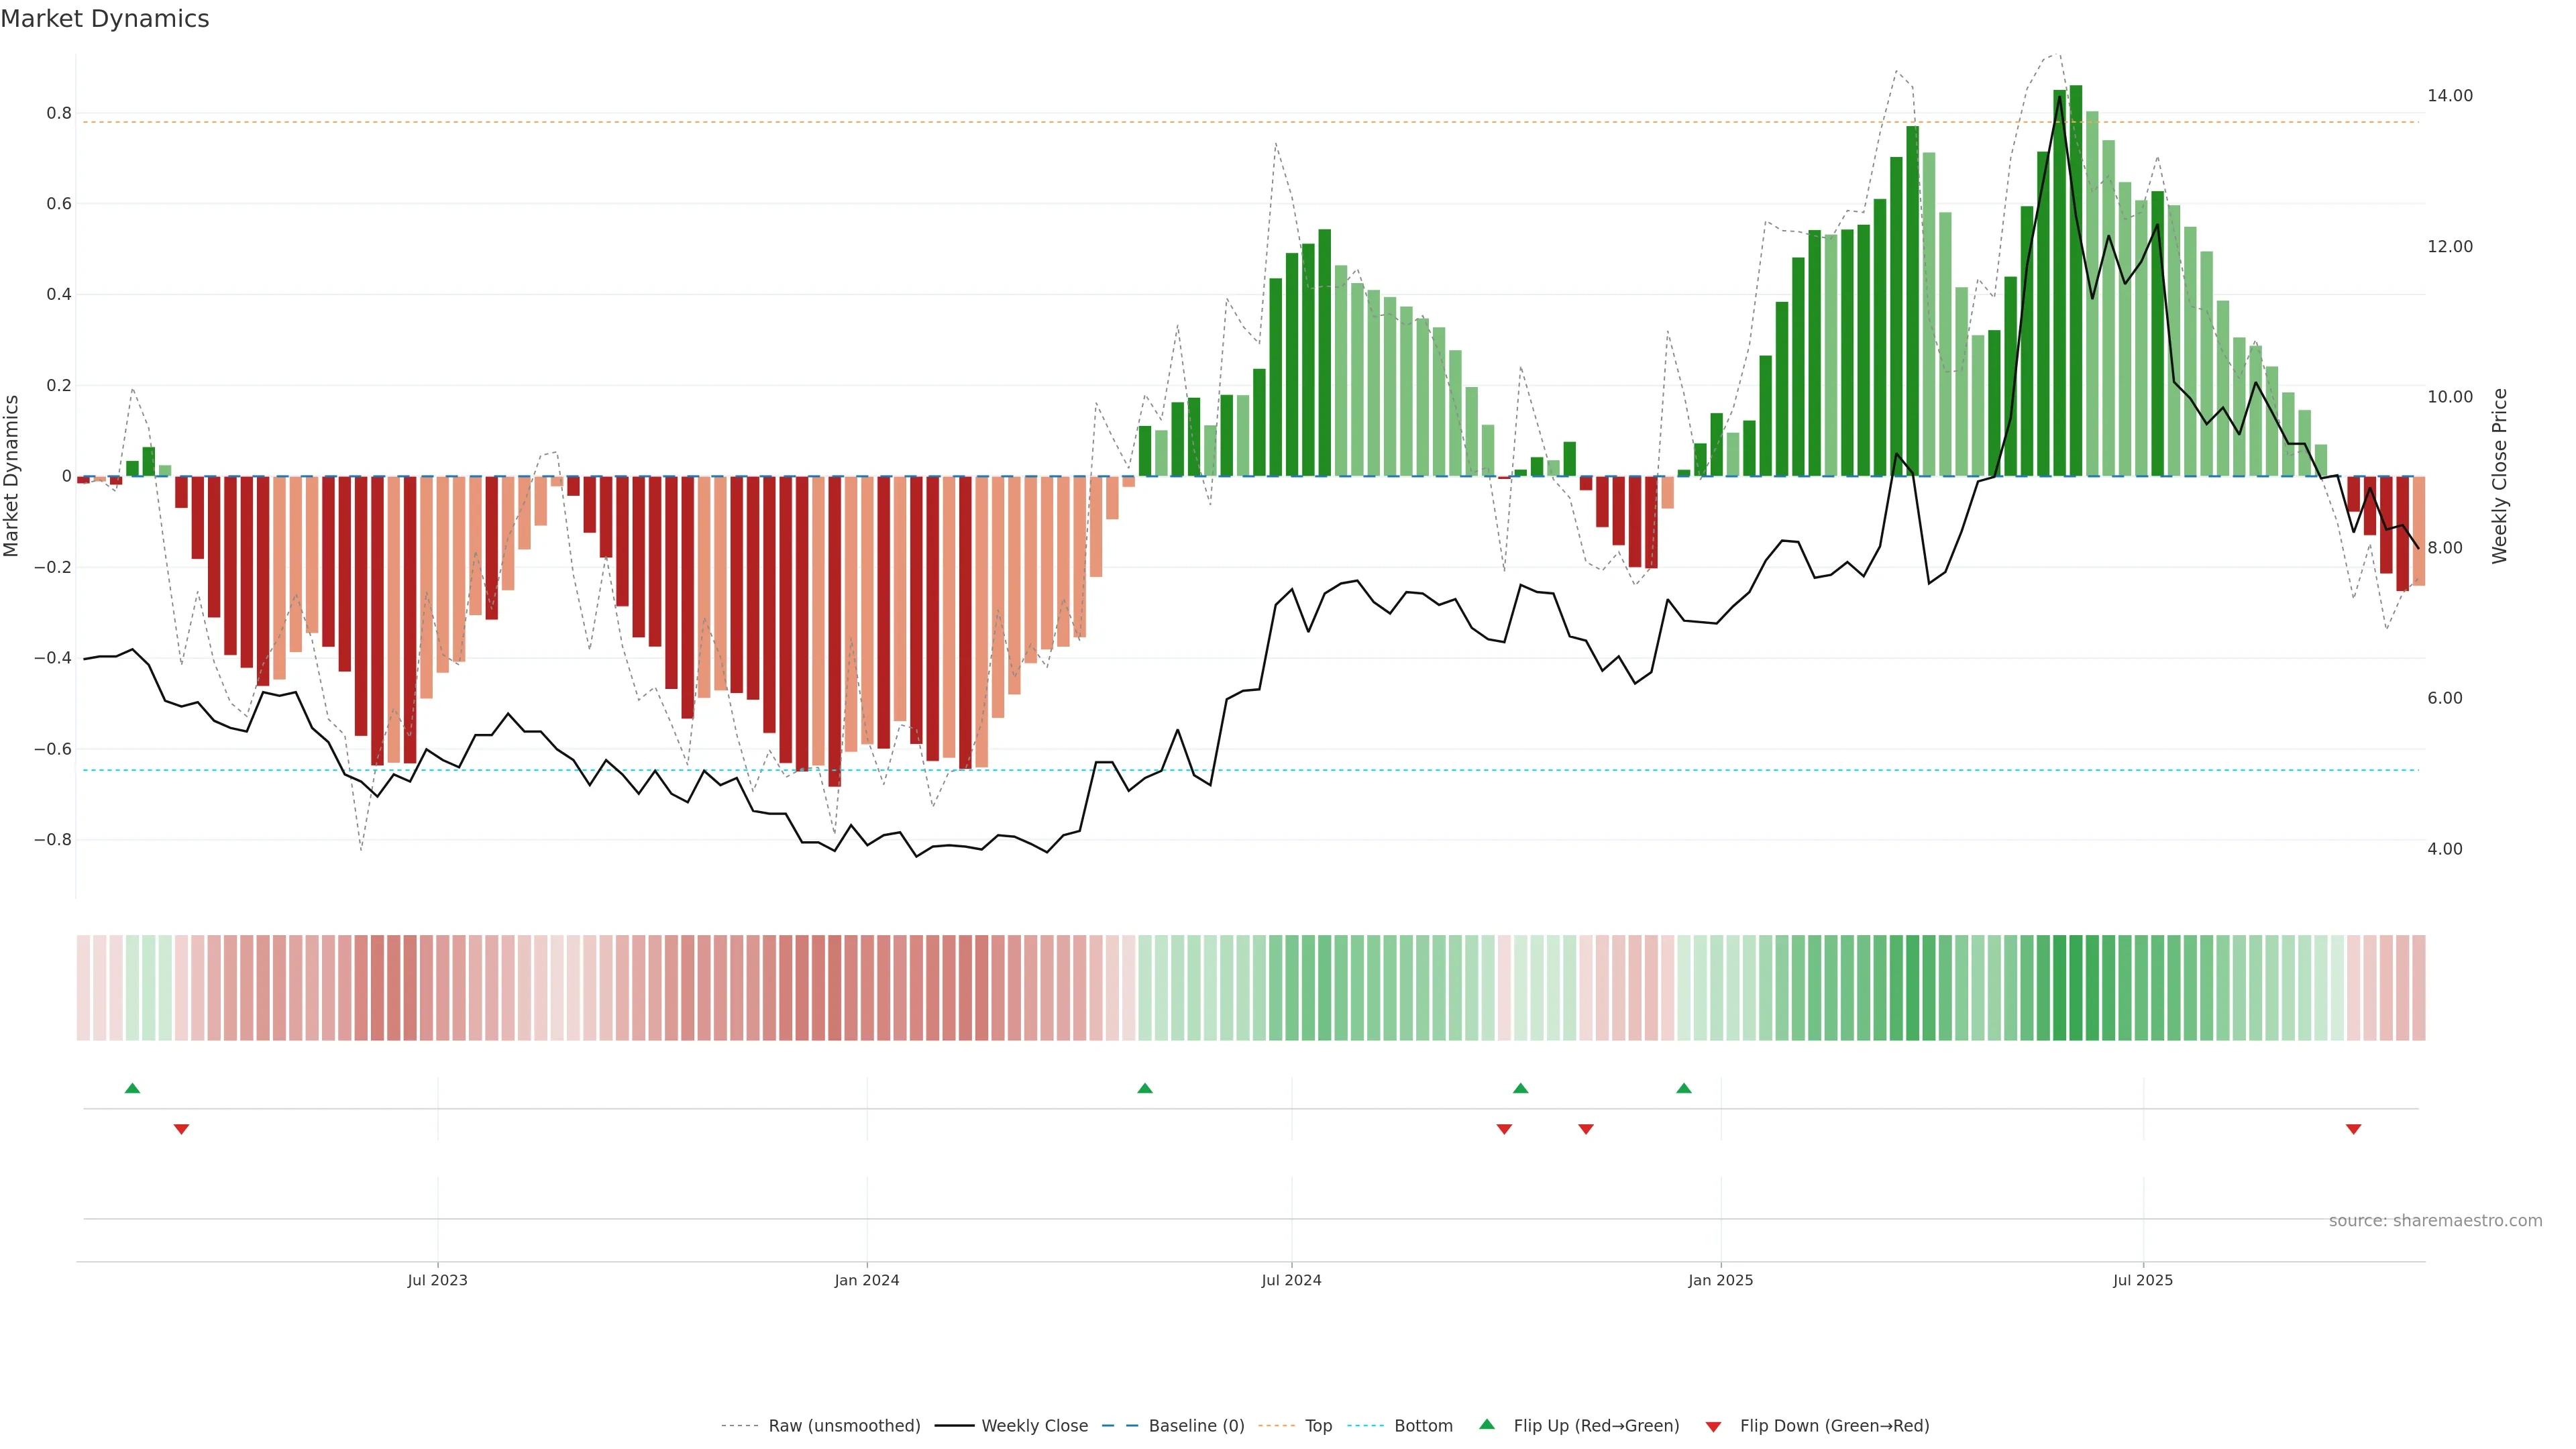The height and width of the screenshot is (1449, 2576).
Task: Click the Flip Down legend triangle icon
Action: pyautogui.click(x=1713, y=1427)
